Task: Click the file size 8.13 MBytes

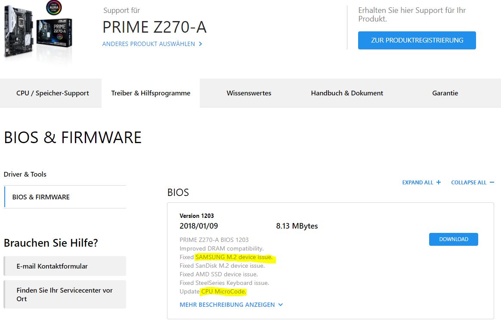Action: [x=297, y=226]
